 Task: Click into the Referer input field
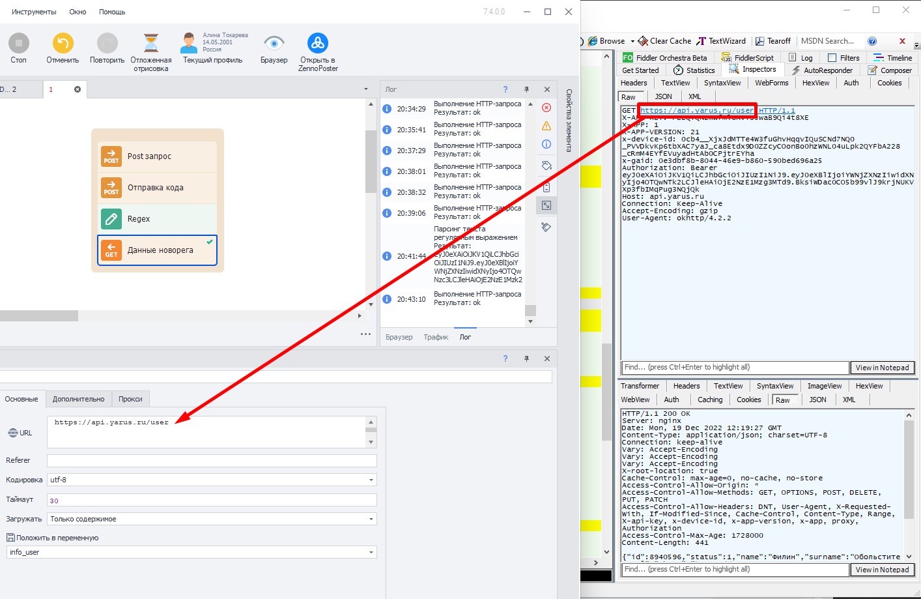click(212, 461)
